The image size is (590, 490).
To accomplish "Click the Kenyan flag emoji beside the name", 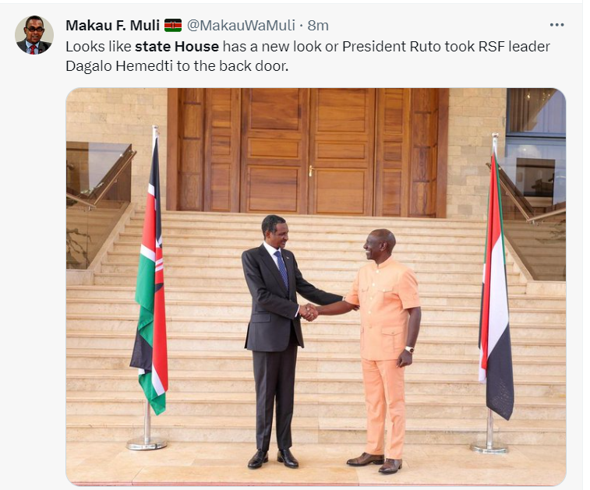I will tap(173, 26).
